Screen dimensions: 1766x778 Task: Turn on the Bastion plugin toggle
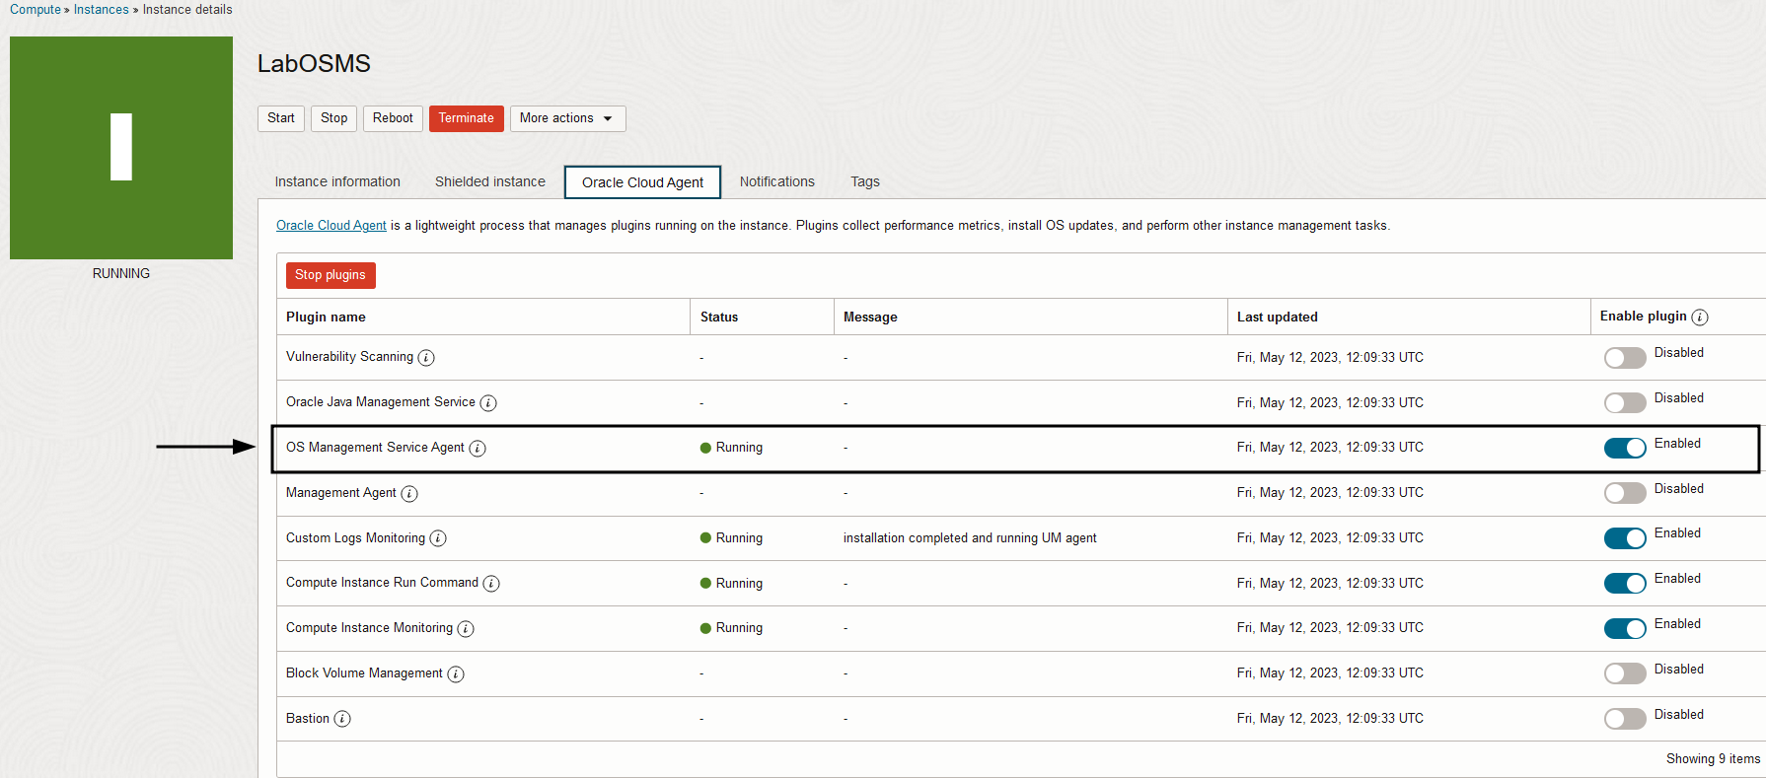point(1624,719)
